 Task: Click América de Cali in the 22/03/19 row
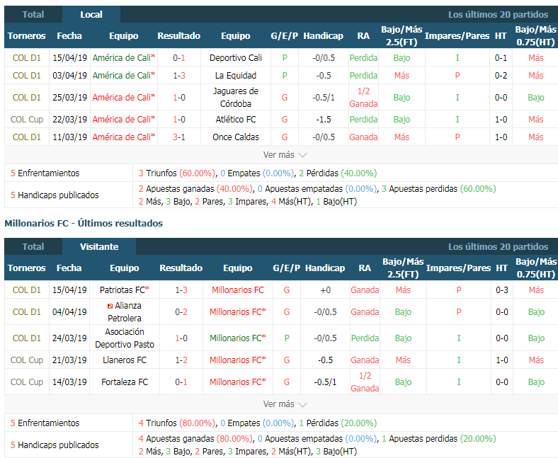click(x=123, y=119)
